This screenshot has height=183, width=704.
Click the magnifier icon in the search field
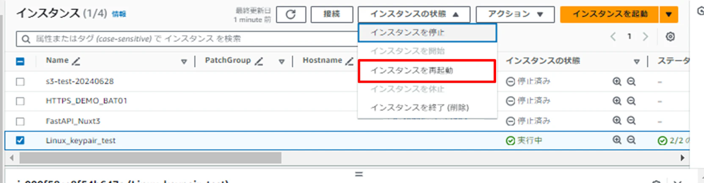26,39
